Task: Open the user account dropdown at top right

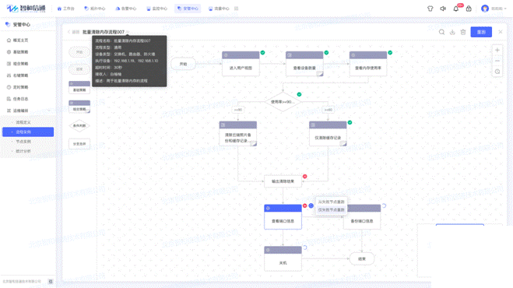Action: point(494,9)
